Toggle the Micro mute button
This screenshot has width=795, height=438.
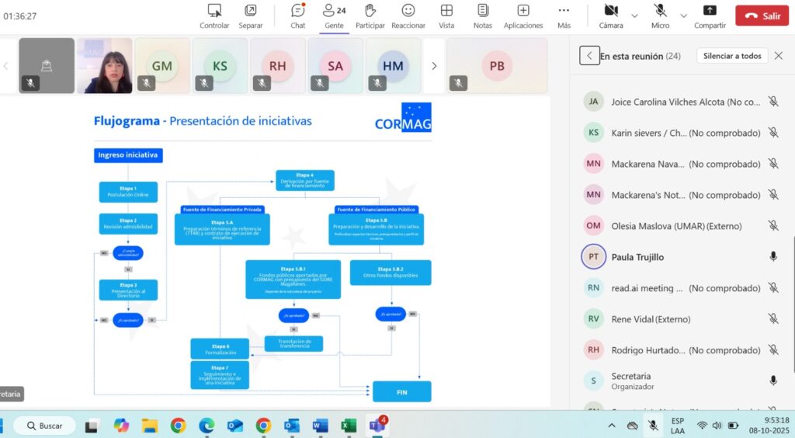click(660, 15)
